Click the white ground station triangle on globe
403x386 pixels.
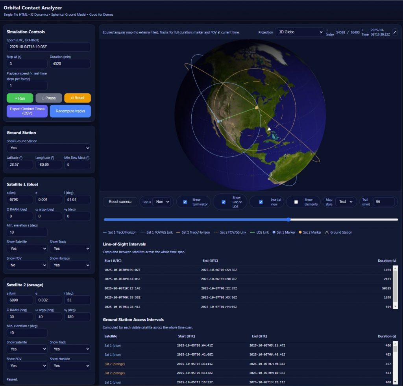[269, 129]
